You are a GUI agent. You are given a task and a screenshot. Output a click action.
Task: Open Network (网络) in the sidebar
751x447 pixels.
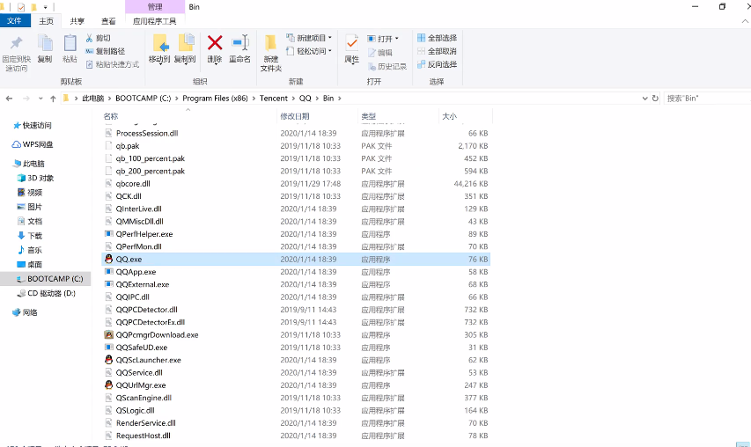(25, 312)
